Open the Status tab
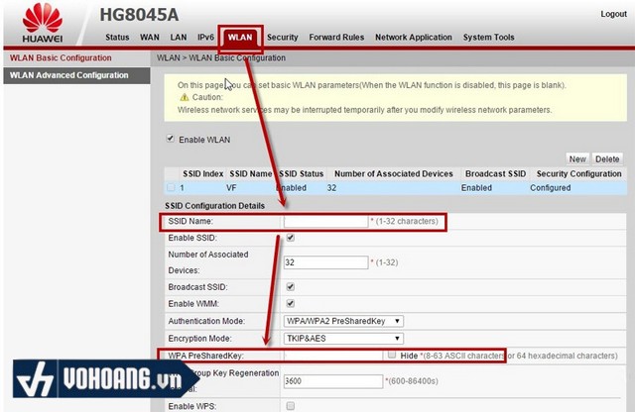Viewport: 635px width, 412px height. [117, 38]
